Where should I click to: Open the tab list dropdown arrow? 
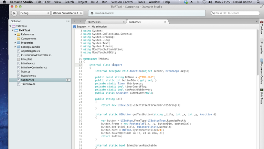point(257,21)
